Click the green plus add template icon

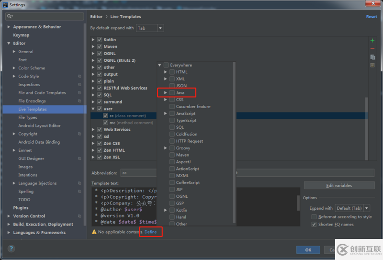click(372, 41)
